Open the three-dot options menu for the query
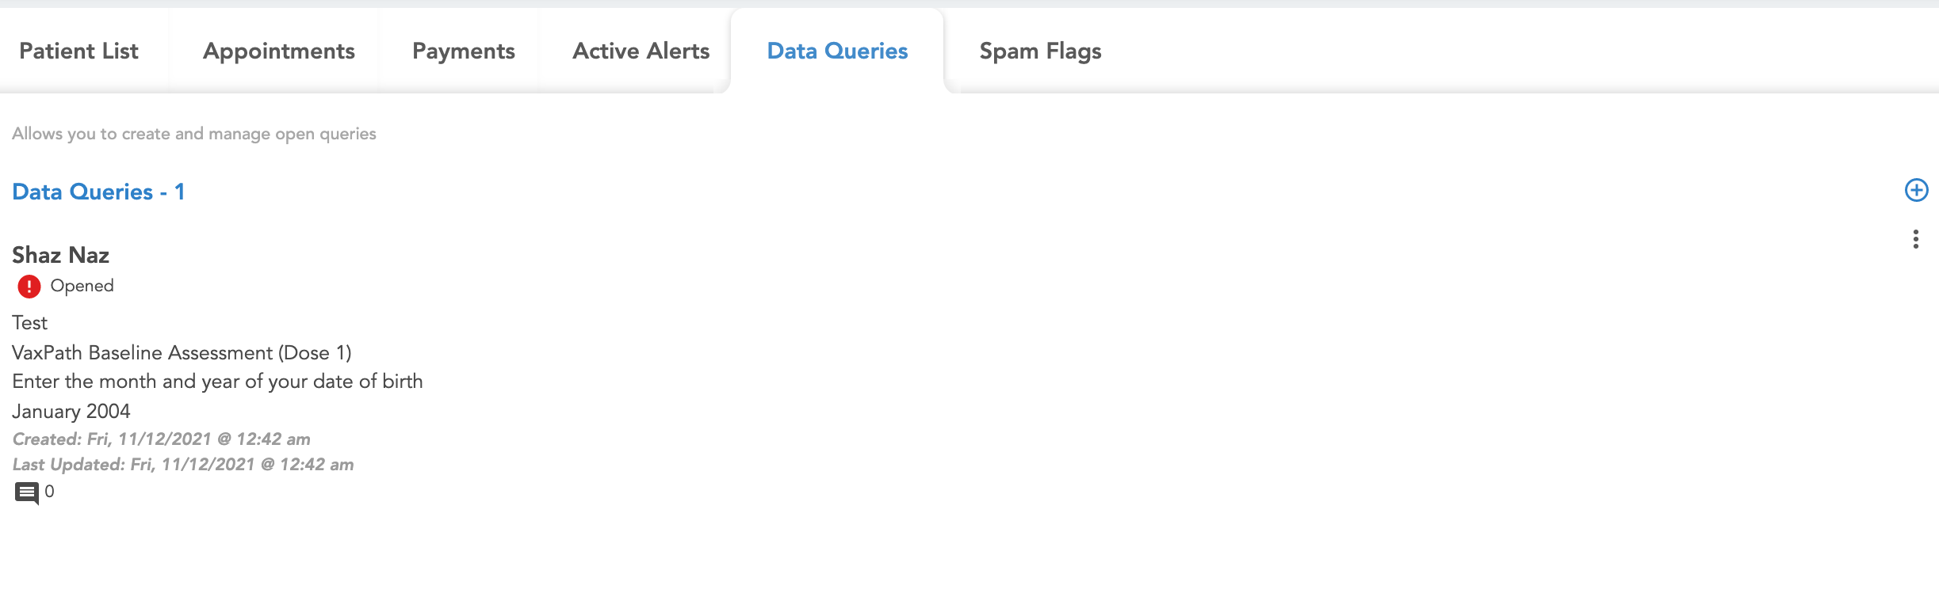 point(1915,239)
